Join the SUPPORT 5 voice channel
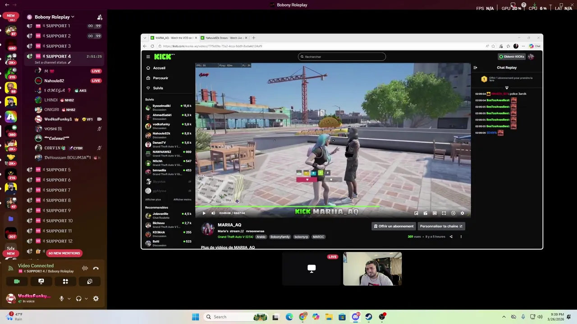 pyautogui.click(x=63, y=170)
